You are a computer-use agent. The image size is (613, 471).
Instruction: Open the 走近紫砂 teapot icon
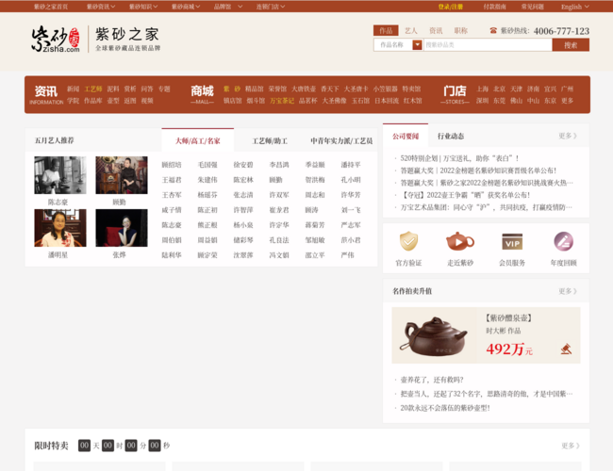click(460, 242)
